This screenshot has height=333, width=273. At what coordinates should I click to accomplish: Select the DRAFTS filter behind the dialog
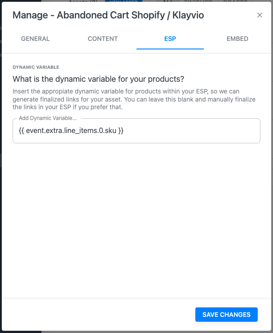tap(236, 2)
